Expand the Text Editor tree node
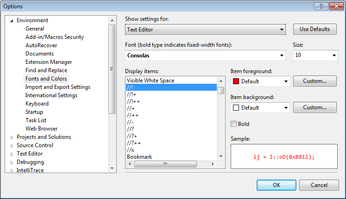This screenshot has width=346, height=199. (12, 154)
